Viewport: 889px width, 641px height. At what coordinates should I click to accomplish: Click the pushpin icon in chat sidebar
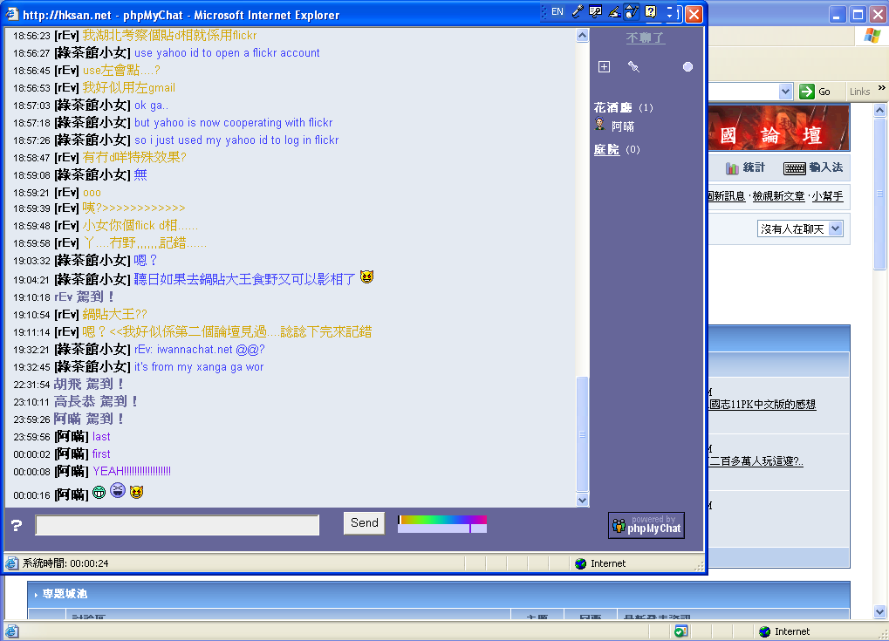[x=634, y=67]
